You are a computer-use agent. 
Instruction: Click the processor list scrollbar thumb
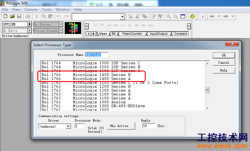(207, 90)
